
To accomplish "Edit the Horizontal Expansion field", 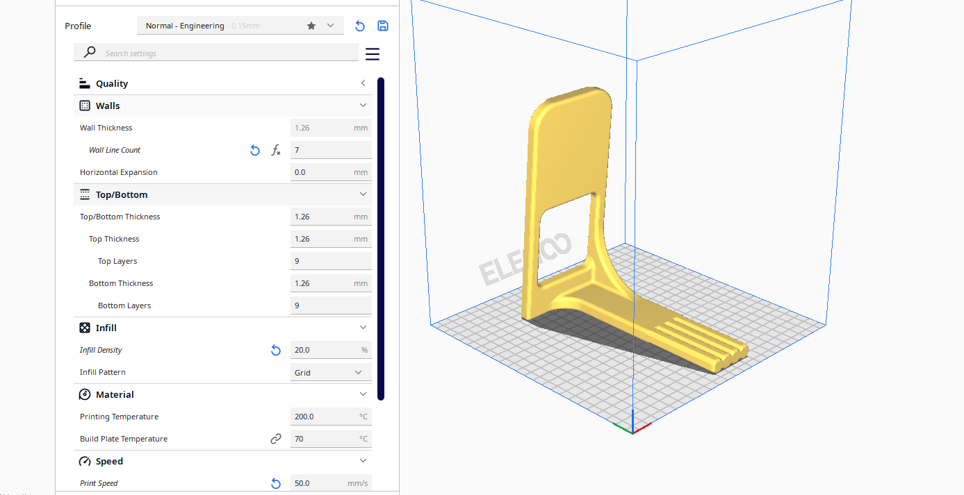I will tap(331, 172).
